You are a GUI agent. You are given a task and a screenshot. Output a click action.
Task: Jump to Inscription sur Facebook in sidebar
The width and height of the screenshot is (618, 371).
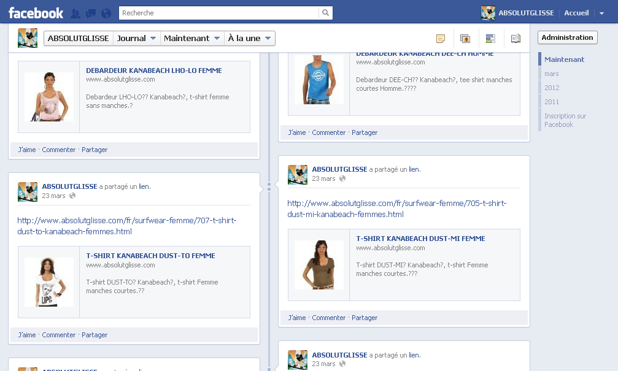coord(565,120)
